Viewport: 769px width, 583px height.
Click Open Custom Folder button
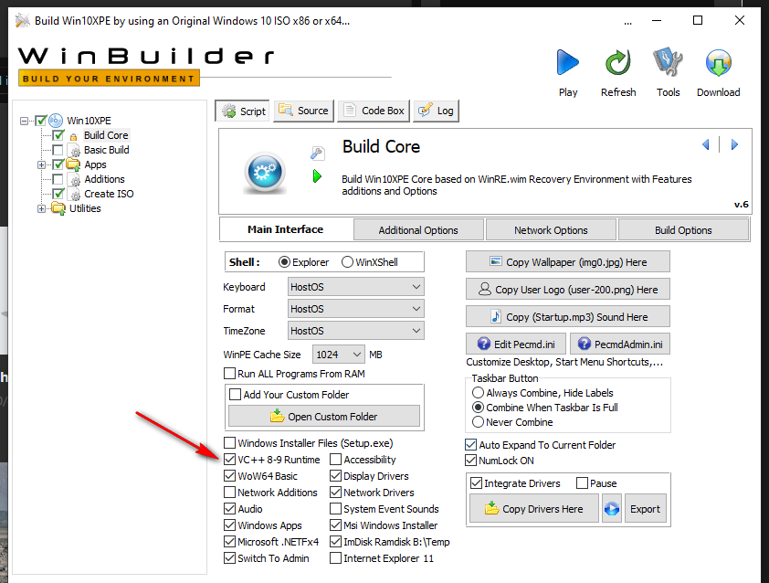tap(324, 416)
